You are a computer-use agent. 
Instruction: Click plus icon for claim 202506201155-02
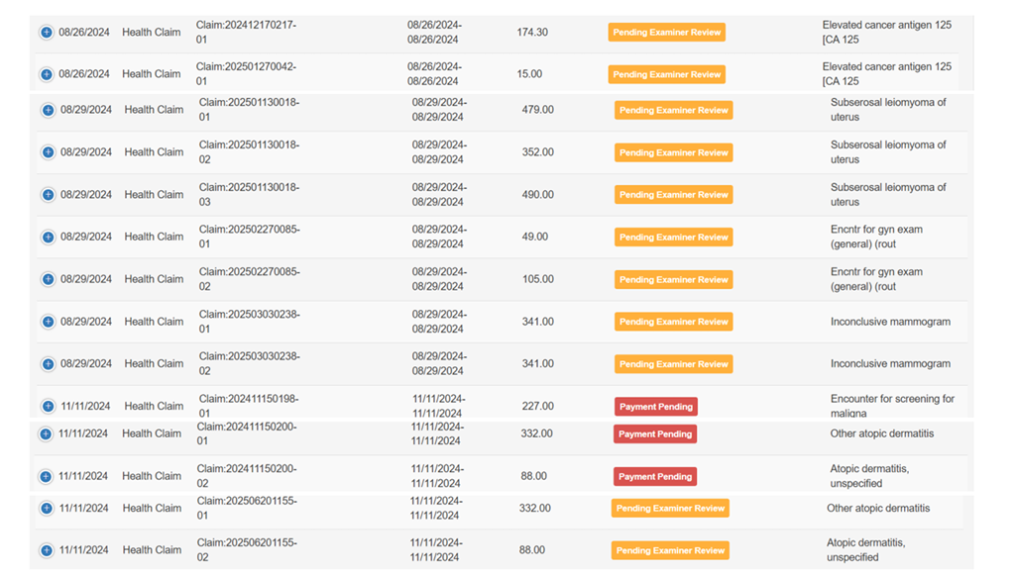(47, 550)
